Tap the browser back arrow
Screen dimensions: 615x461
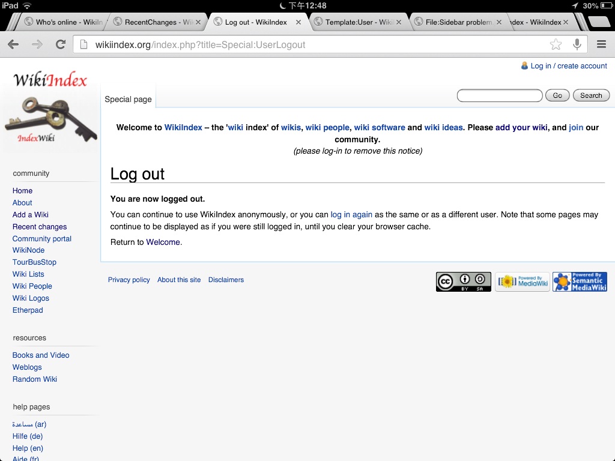pyautogui.click(x=13, y=44)
